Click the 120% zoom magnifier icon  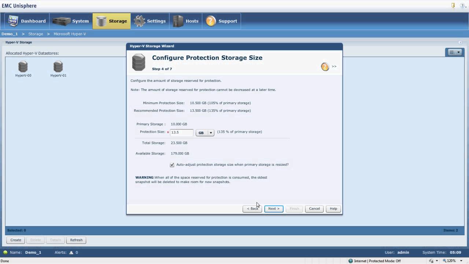point(444,261)
